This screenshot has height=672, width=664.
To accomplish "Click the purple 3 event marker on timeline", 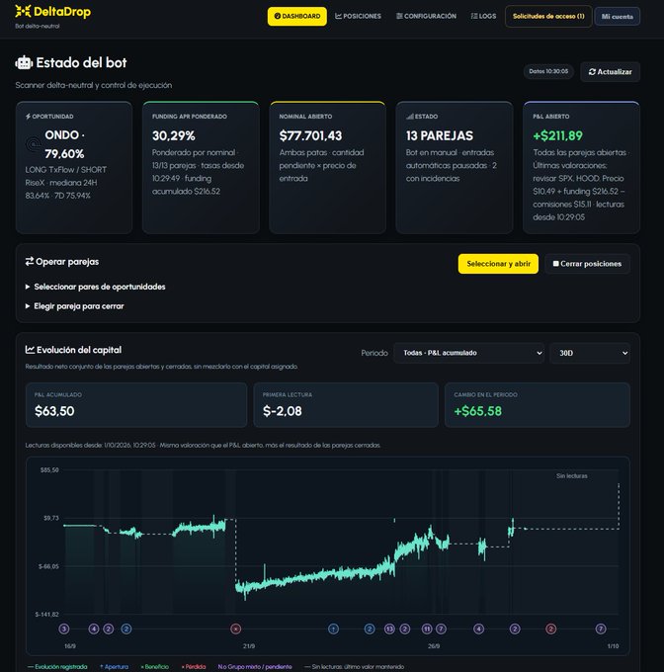I will tap(64, 629).
